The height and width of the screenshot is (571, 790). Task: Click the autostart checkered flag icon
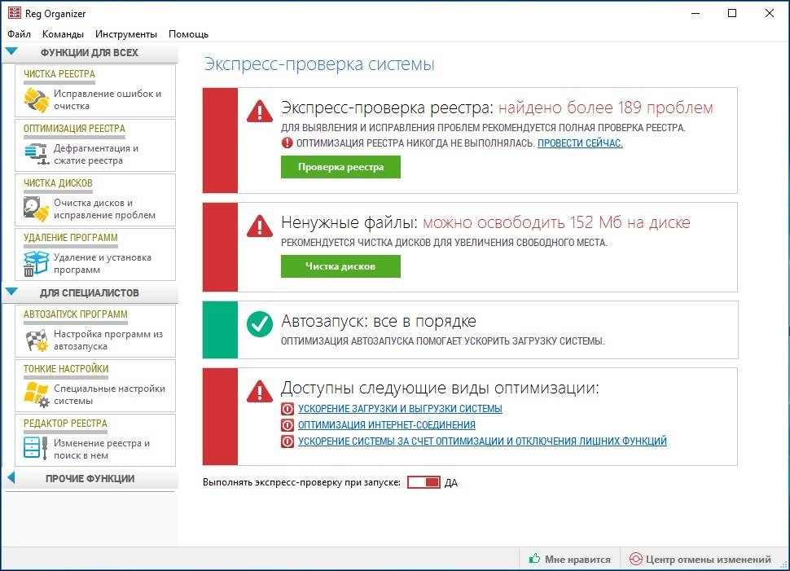pos(37,340)
